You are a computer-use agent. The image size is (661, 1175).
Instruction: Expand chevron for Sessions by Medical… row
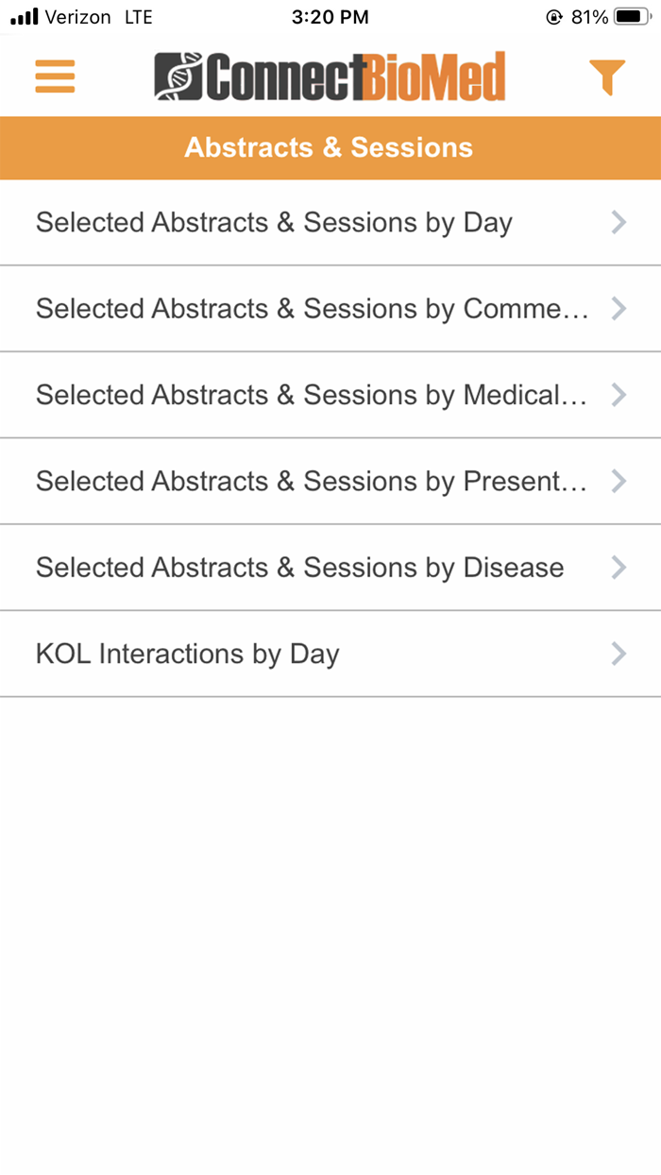(x=619, y=395)
